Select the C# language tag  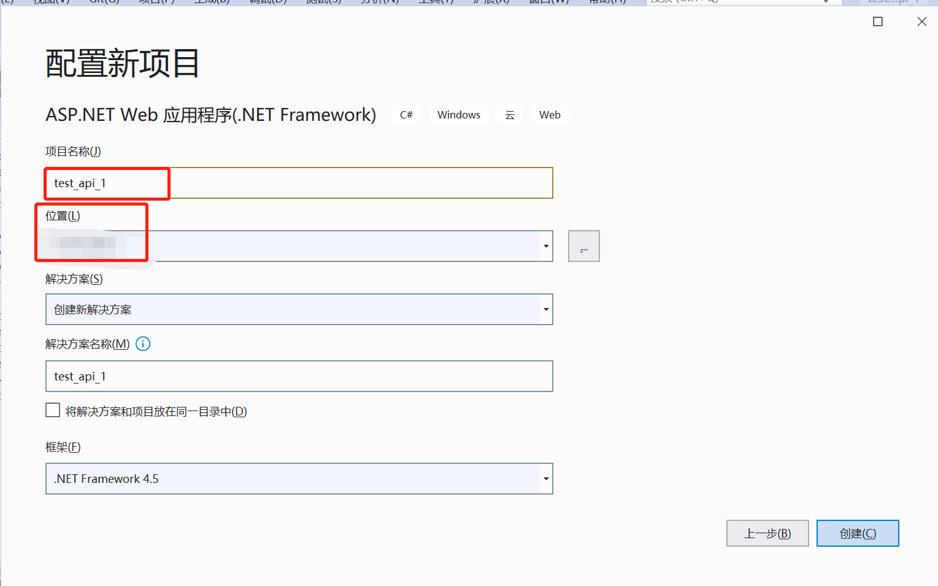click(406, 114)
